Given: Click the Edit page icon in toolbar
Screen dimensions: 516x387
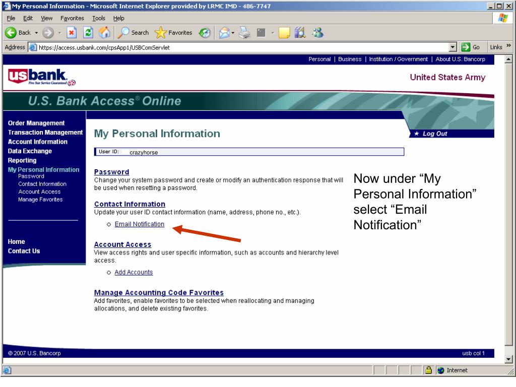Looking at the screenshot, I should (x=261, y=33).
